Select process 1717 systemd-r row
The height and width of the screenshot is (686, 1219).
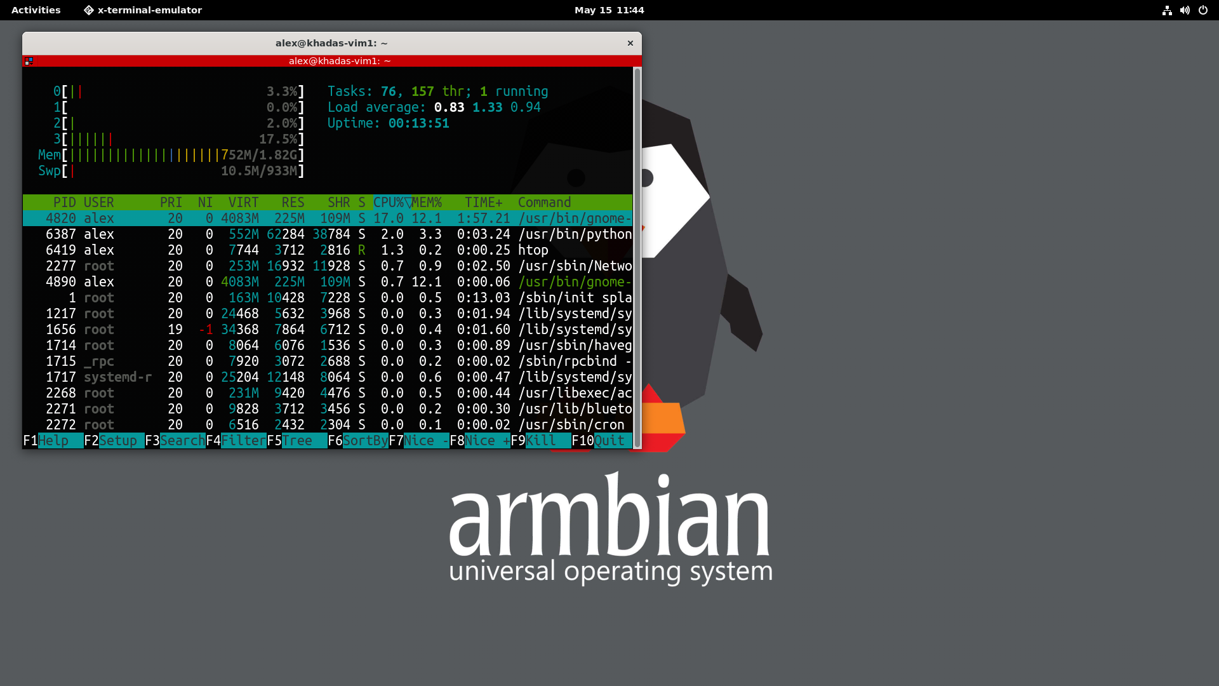pos(328,377)
